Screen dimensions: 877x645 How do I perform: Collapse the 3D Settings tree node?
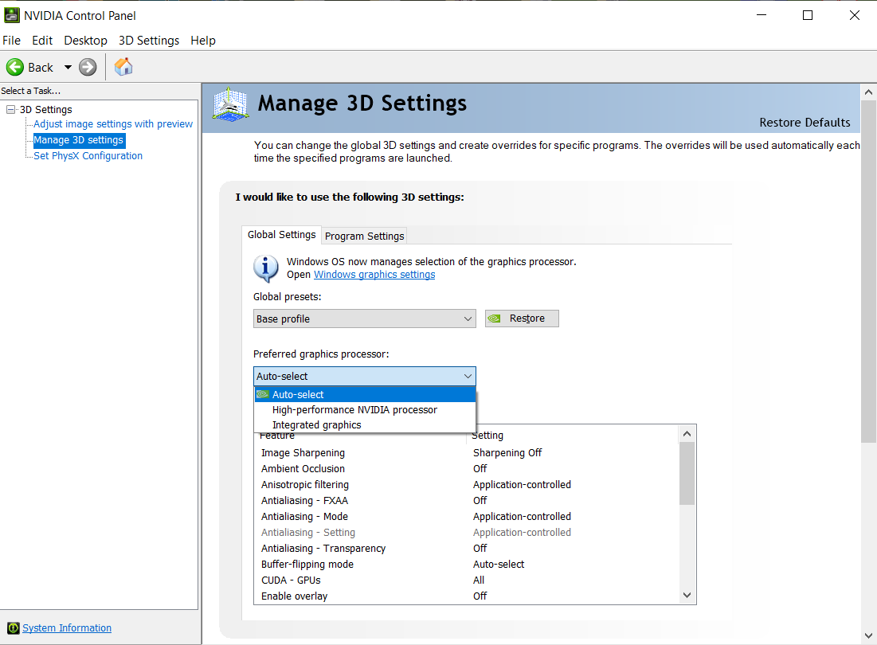(x=10, y=110)
